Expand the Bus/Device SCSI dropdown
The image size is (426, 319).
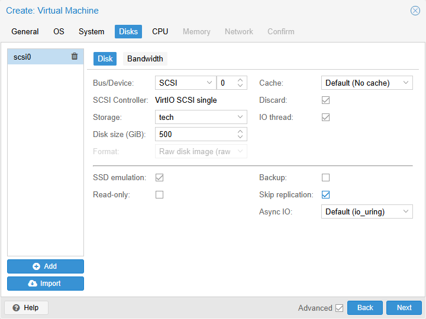[x=209, y=83]
